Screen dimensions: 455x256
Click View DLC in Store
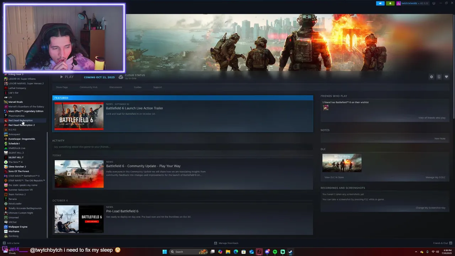pyautogui.click(x=334, y=177)
